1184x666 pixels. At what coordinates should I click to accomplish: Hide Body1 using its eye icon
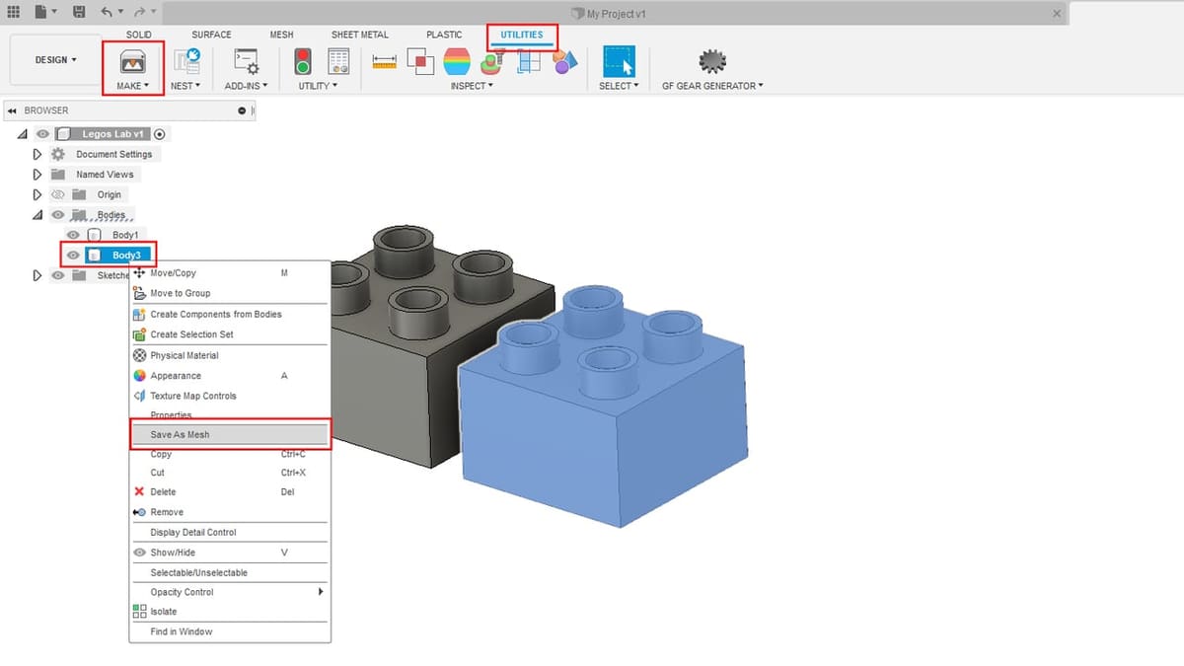[72, 235]
